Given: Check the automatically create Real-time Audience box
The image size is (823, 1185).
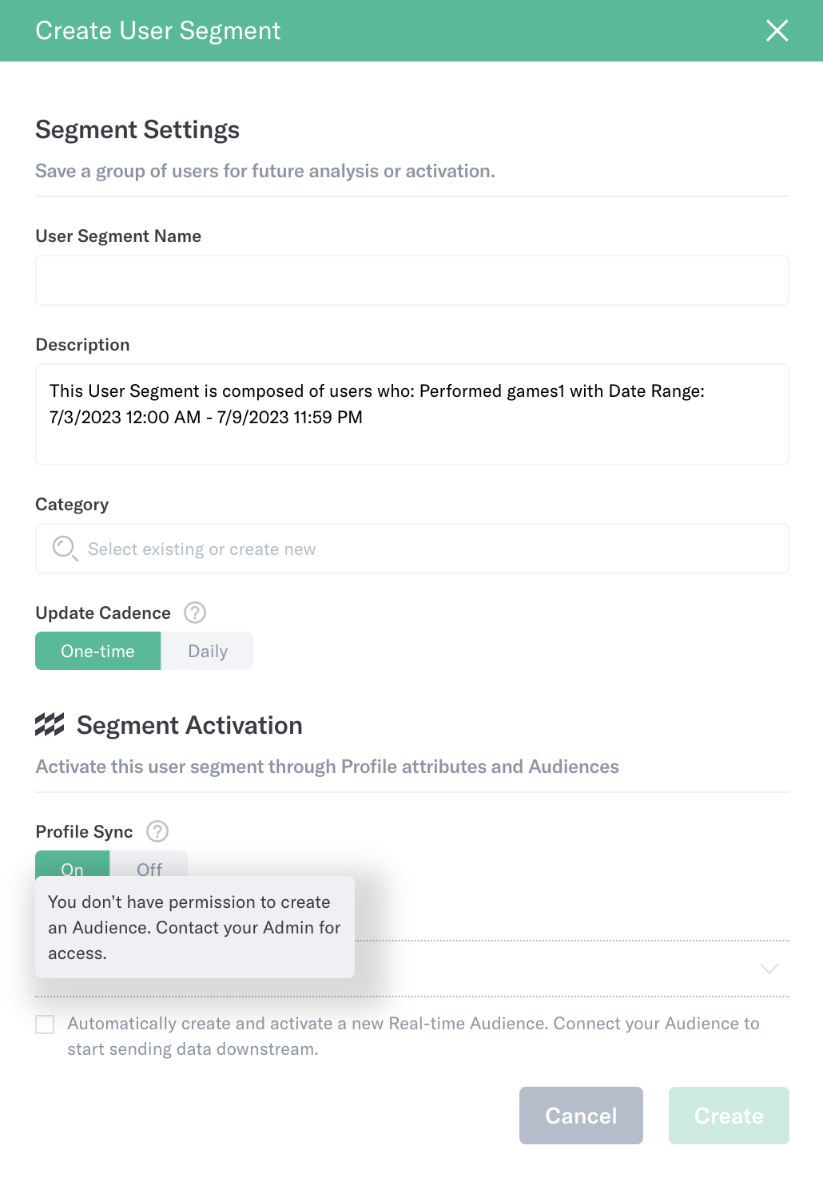Looking at the screenshot, I should pyautogui.click(x=45, y=1024).
